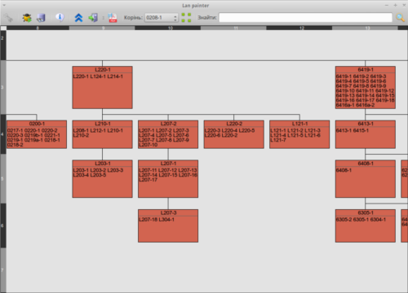Click the PDF export icon
Viewport: 408px width, 293px height.
coord(113,18)
